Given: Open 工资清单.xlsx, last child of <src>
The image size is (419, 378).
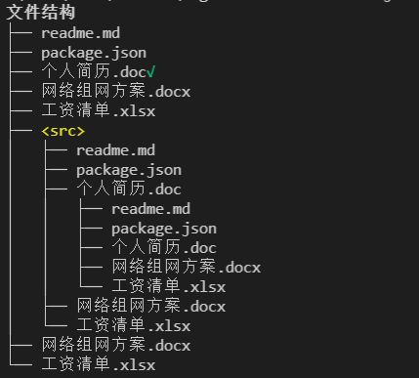Looking at the screenshot, I should click(x=134, y=325).
